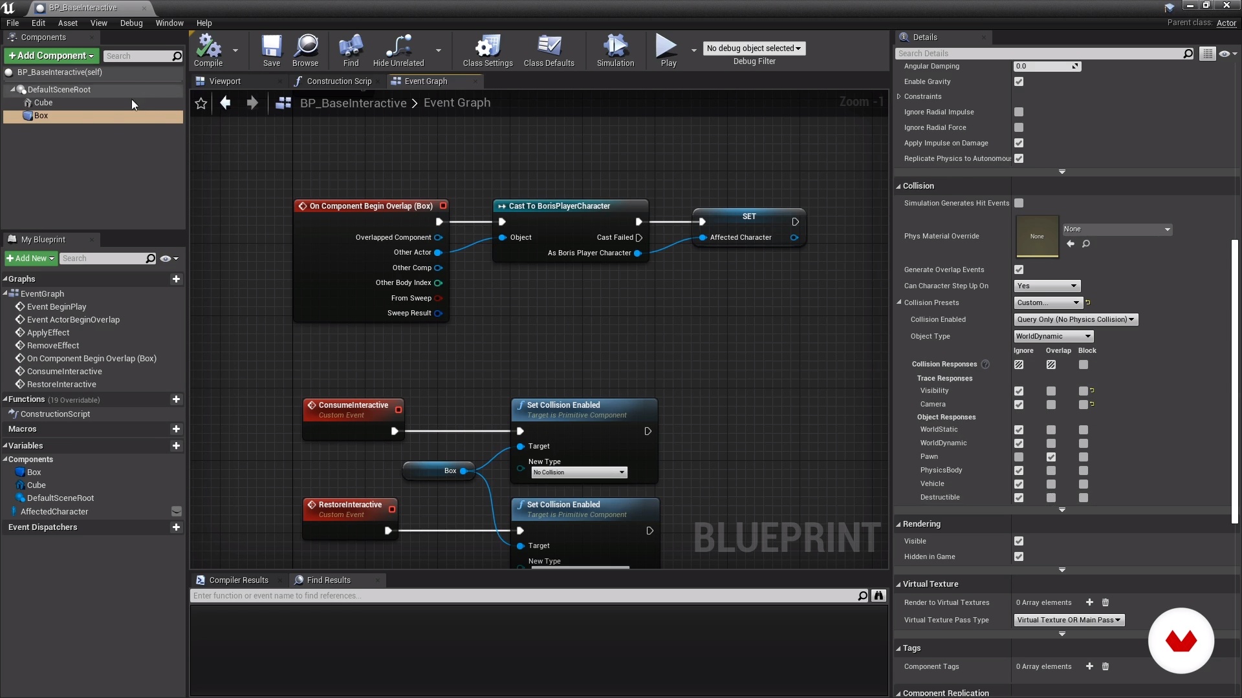The image size is (1242, 698).
Task: Open Can Character Step Up On dropdown
Action: pyautogui.click(x=1047, y=286)
